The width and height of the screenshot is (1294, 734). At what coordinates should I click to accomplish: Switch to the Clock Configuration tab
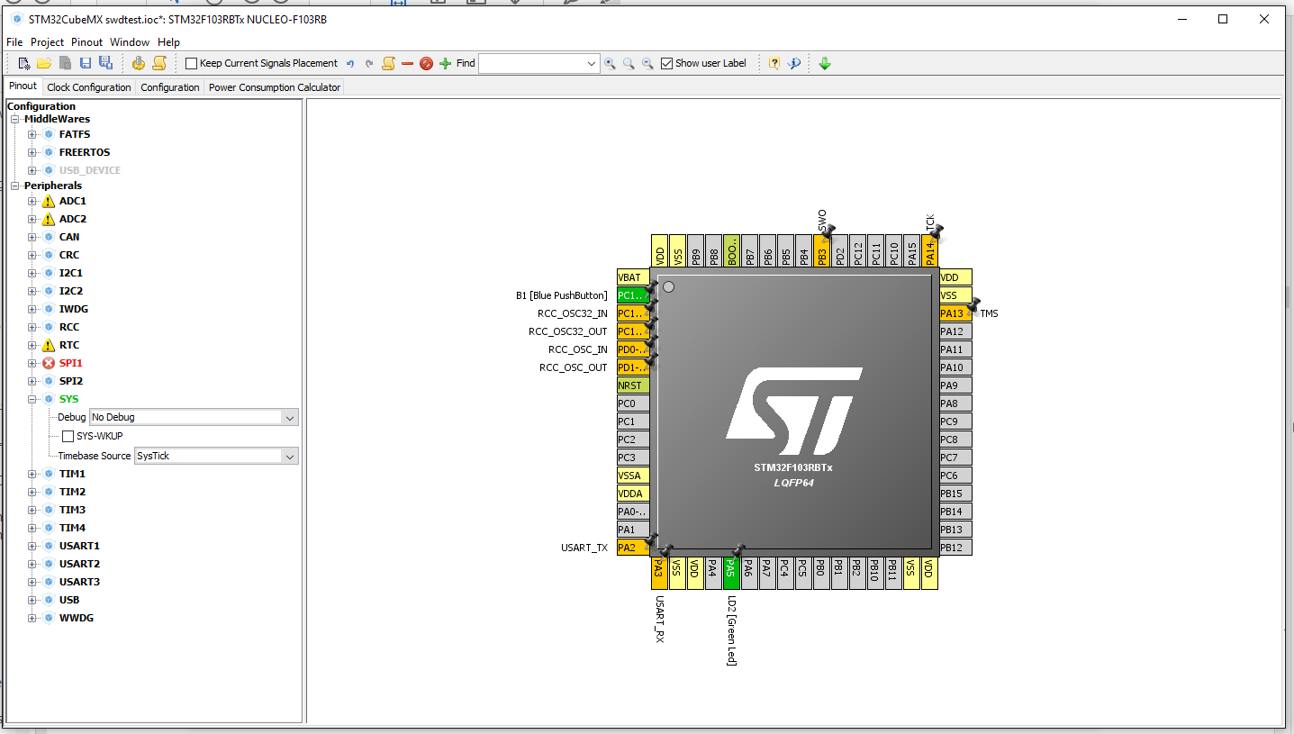88,86
